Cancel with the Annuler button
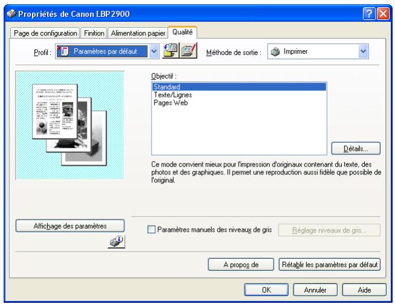Image resolution: width=395 pixels, height=304 pixels. 315,290
